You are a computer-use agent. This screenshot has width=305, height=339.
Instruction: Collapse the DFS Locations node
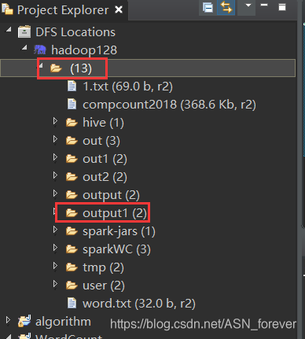pyautogui.click(x=9, y=29)
